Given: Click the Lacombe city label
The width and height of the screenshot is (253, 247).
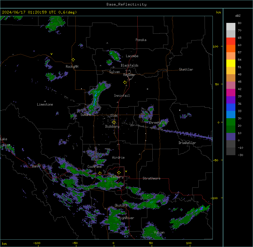Looking at the screenshot, I should pos(132,56).
